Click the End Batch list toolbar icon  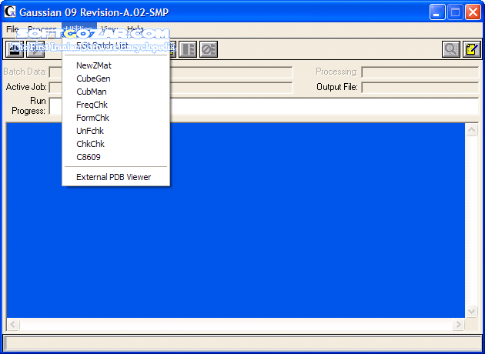coord(188,49)
